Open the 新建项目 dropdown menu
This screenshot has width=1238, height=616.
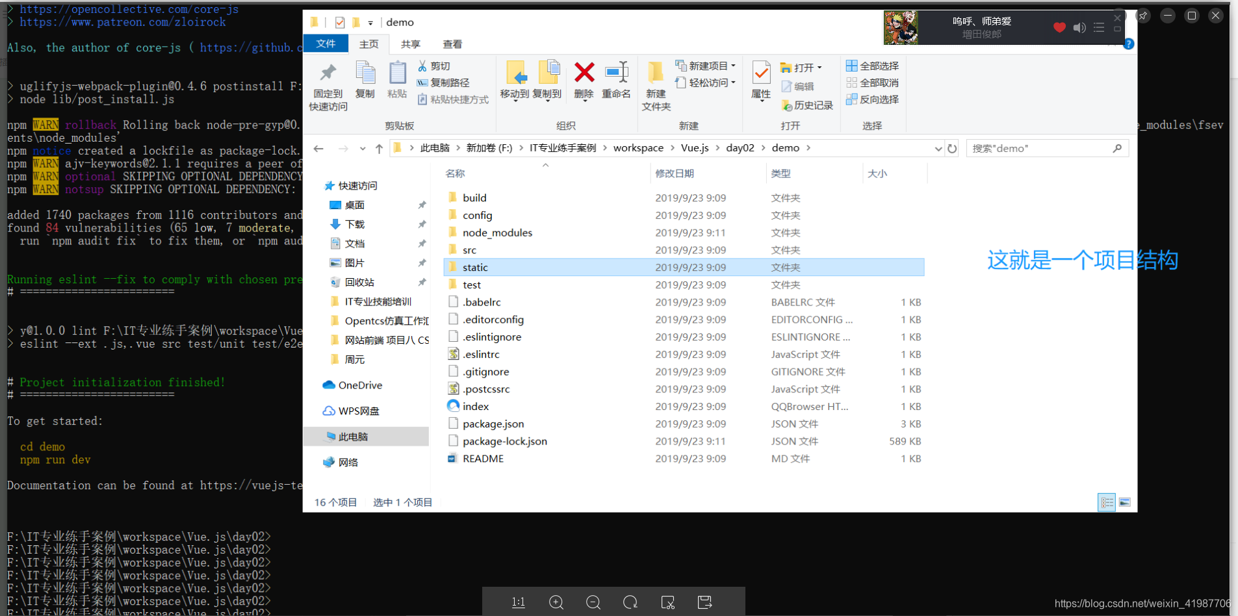(x=706, y=65)
